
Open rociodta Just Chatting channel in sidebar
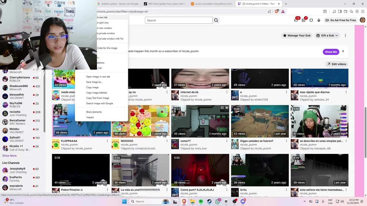pyautogui.click(x=22, y=113)
